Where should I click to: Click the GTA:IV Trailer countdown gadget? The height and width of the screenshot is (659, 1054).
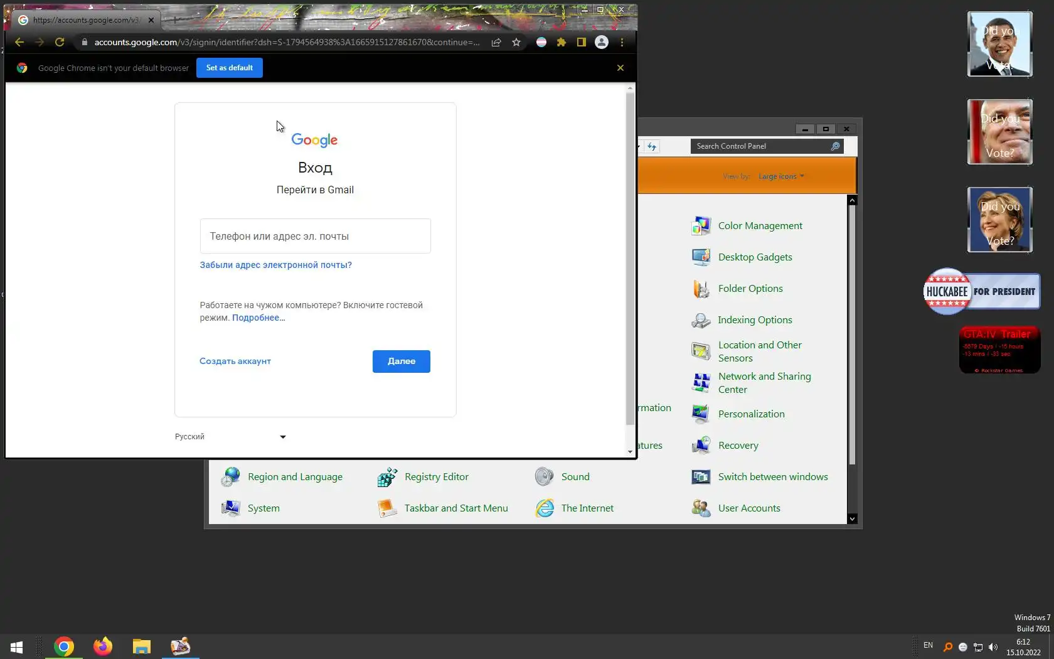(x=999, y=350)
